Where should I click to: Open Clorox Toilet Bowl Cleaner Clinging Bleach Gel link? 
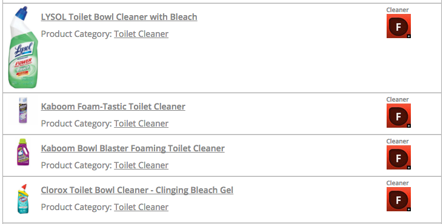click(137, 190)
